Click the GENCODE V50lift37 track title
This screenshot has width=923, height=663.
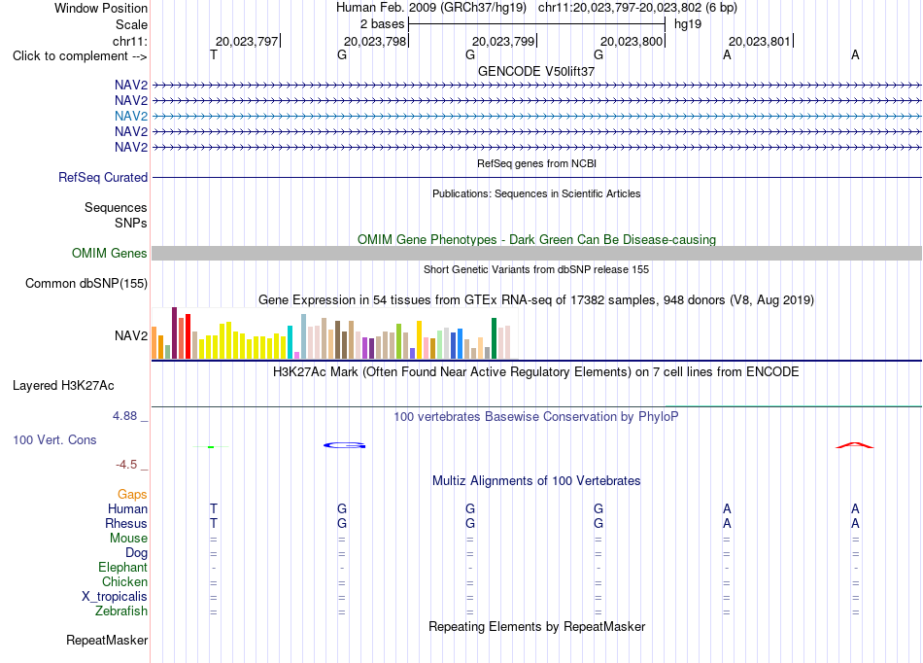coord(536,71)
